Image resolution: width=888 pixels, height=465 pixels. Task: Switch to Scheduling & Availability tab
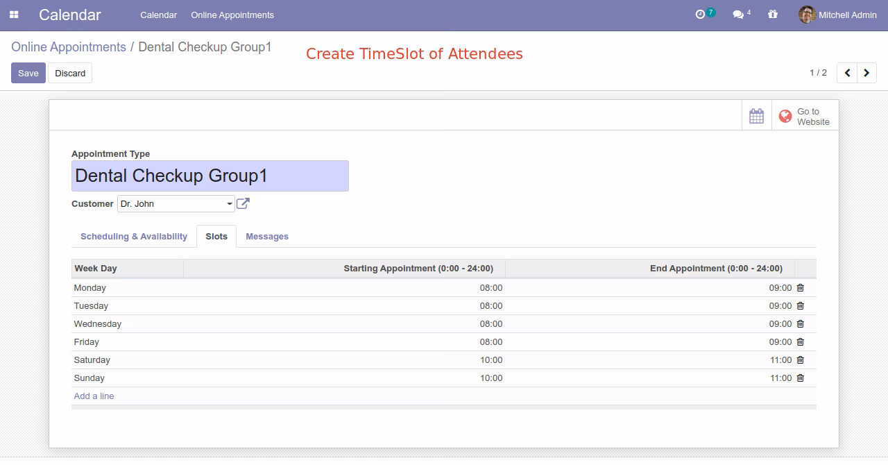(x=134, y=236)
